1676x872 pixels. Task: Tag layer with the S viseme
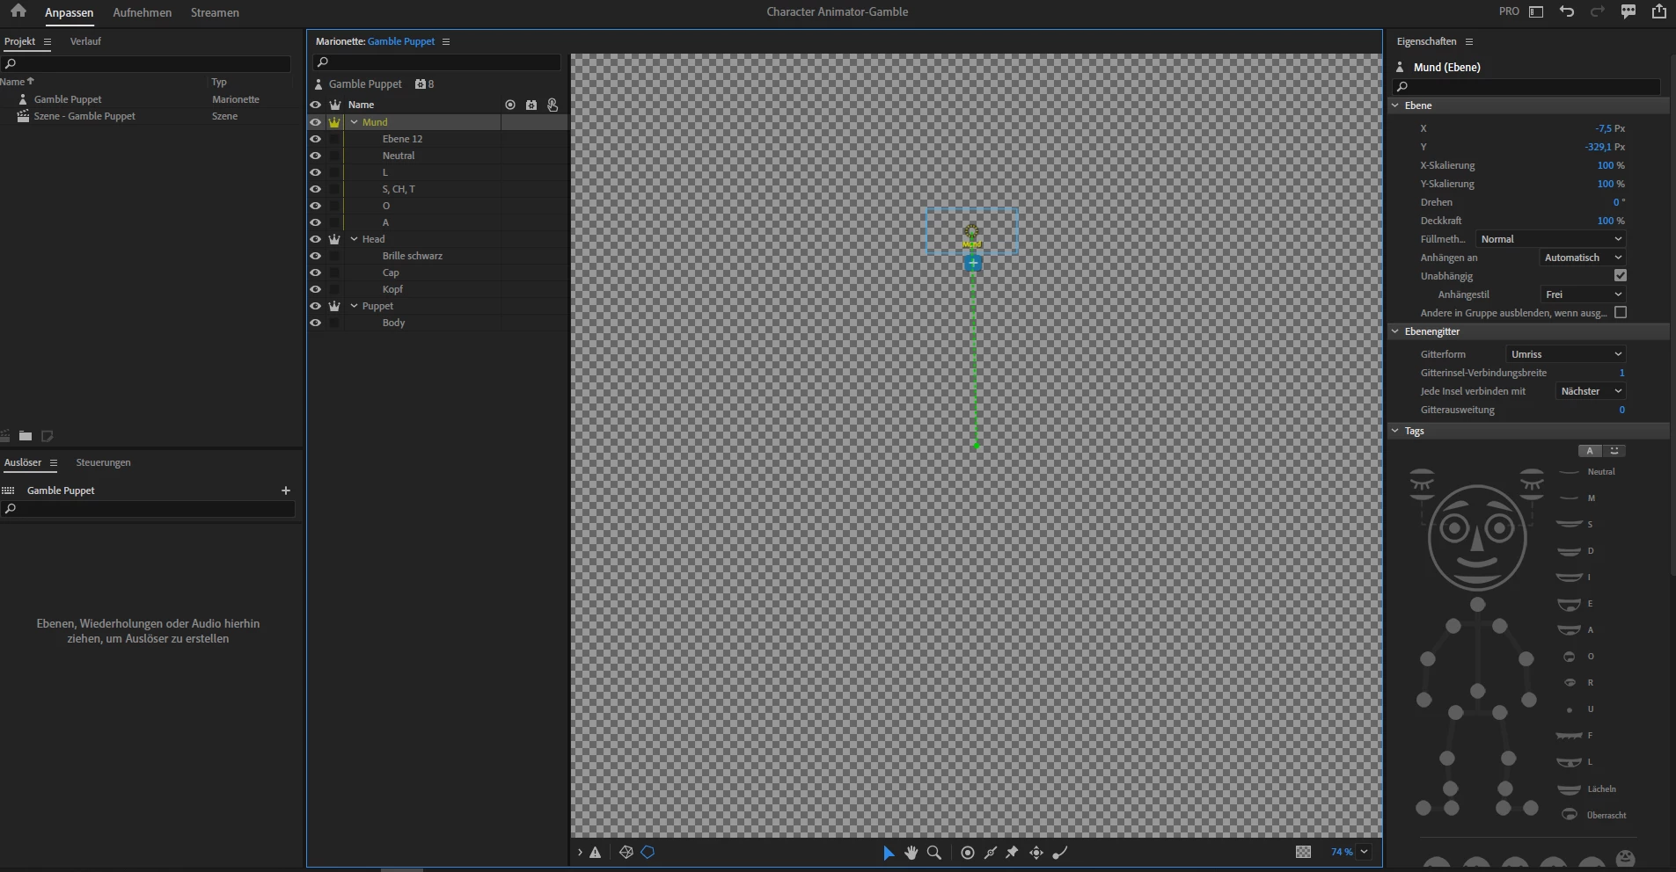[x=1576, y=525]
